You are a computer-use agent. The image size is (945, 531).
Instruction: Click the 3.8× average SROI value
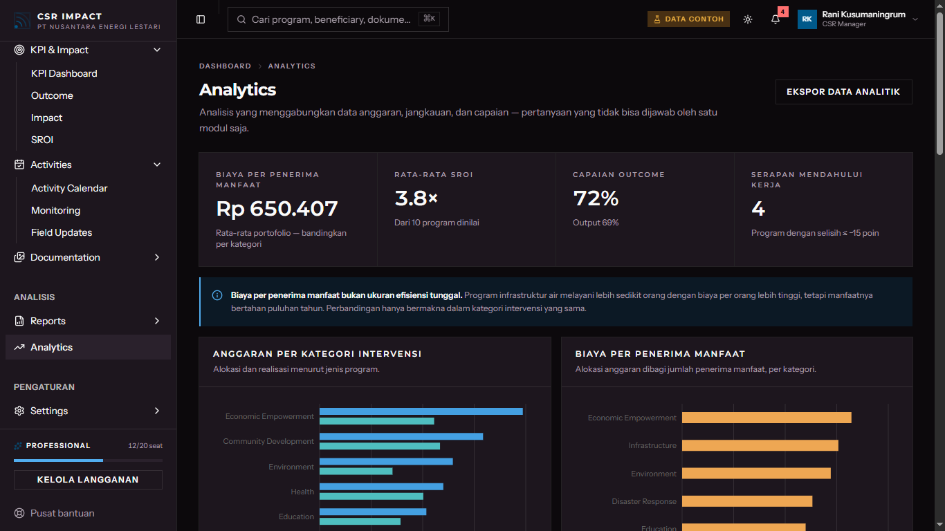[416, 198]
